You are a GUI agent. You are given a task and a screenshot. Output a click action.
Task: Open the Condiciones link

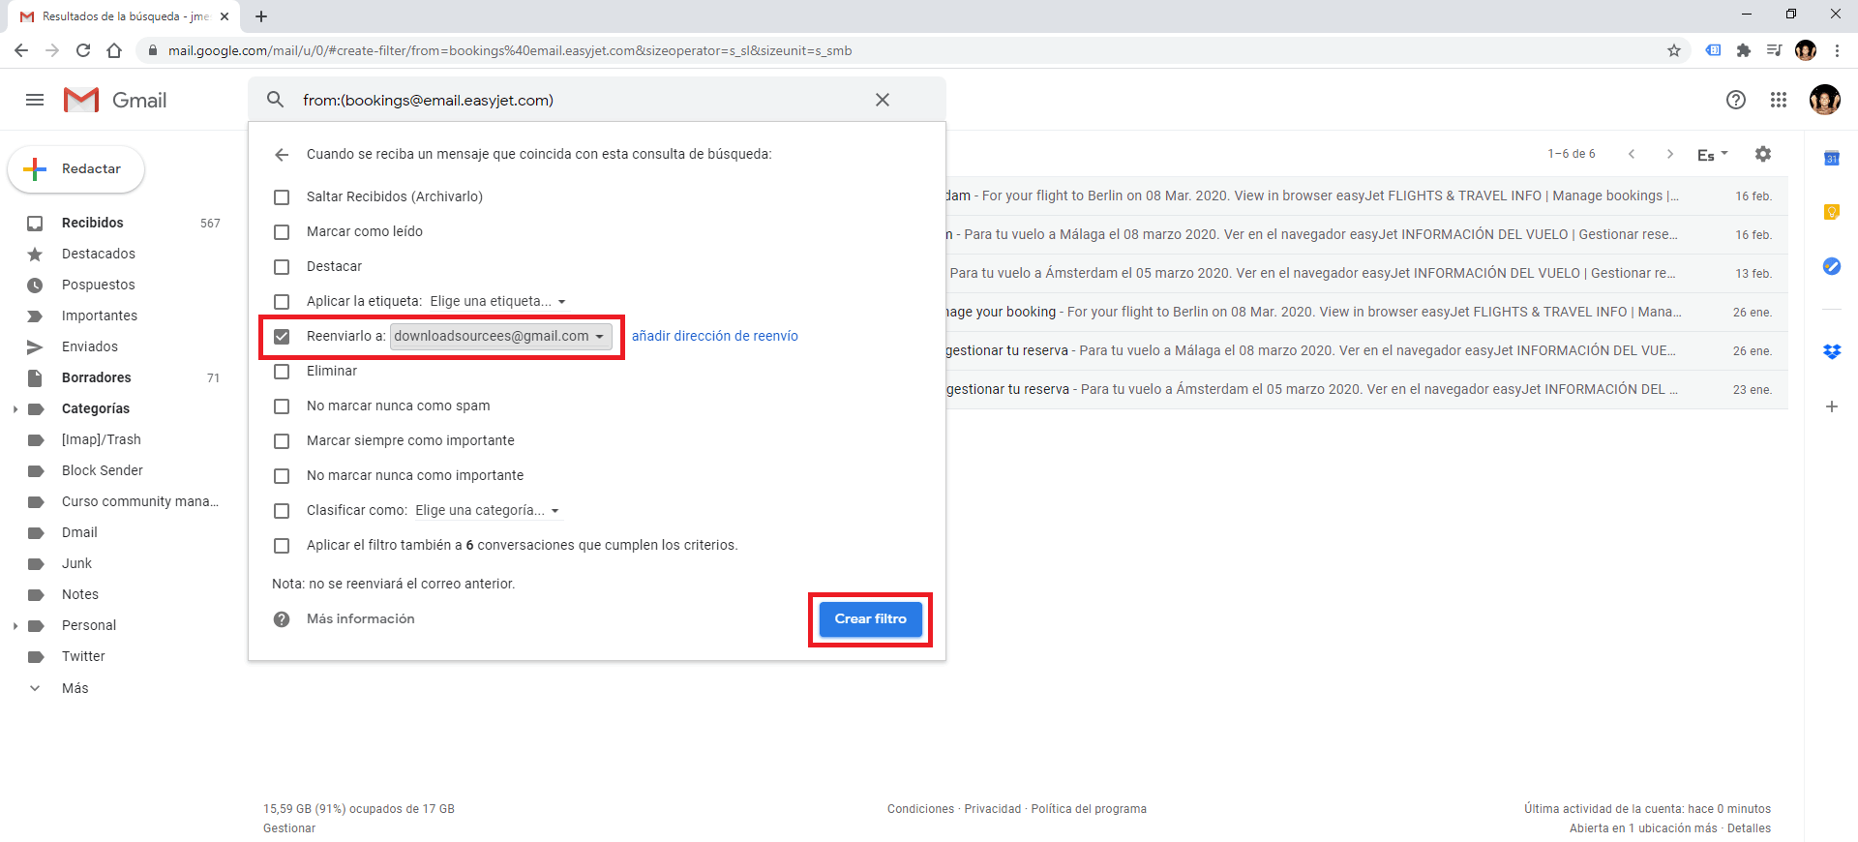tap(920, 809)
